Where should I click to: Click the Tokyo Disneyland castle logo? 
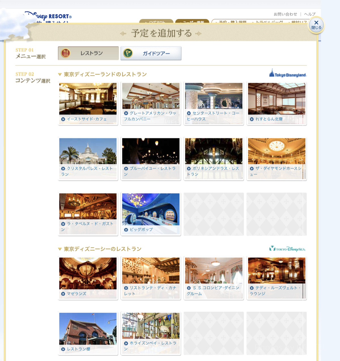point(288,73)
